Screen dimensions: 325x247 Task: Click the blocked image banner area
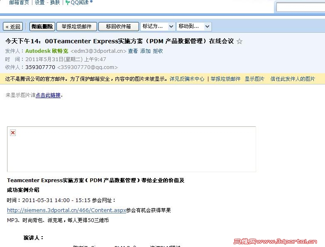132,149
